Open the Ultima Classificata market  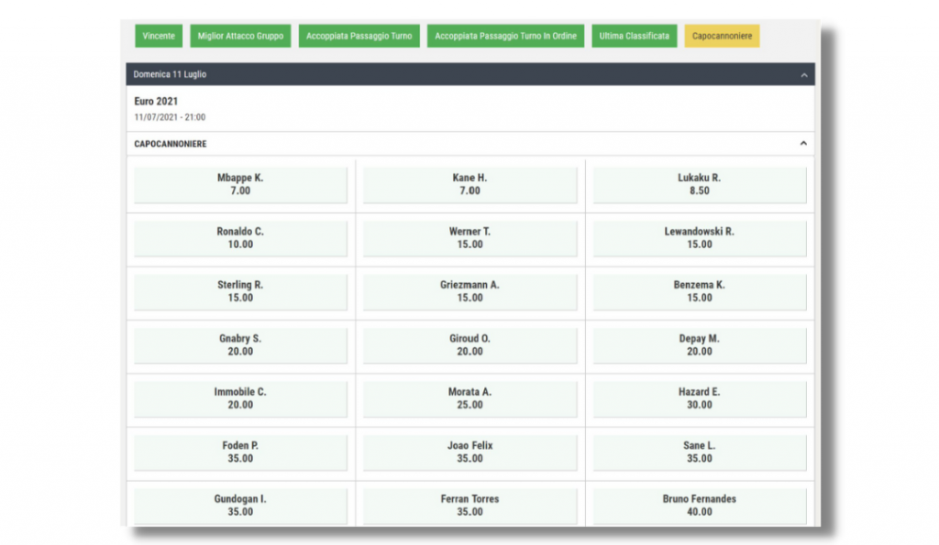pos(634,36)
